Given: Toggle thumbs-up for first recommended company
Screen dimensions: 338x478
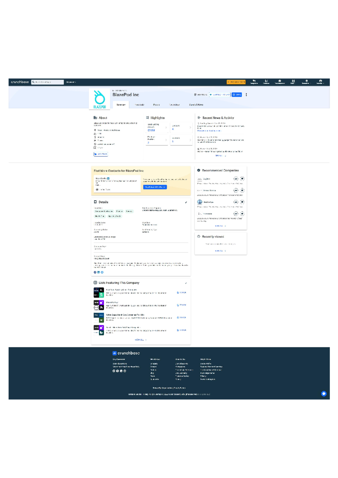Looking at the screenshot, I should point(236,179).
